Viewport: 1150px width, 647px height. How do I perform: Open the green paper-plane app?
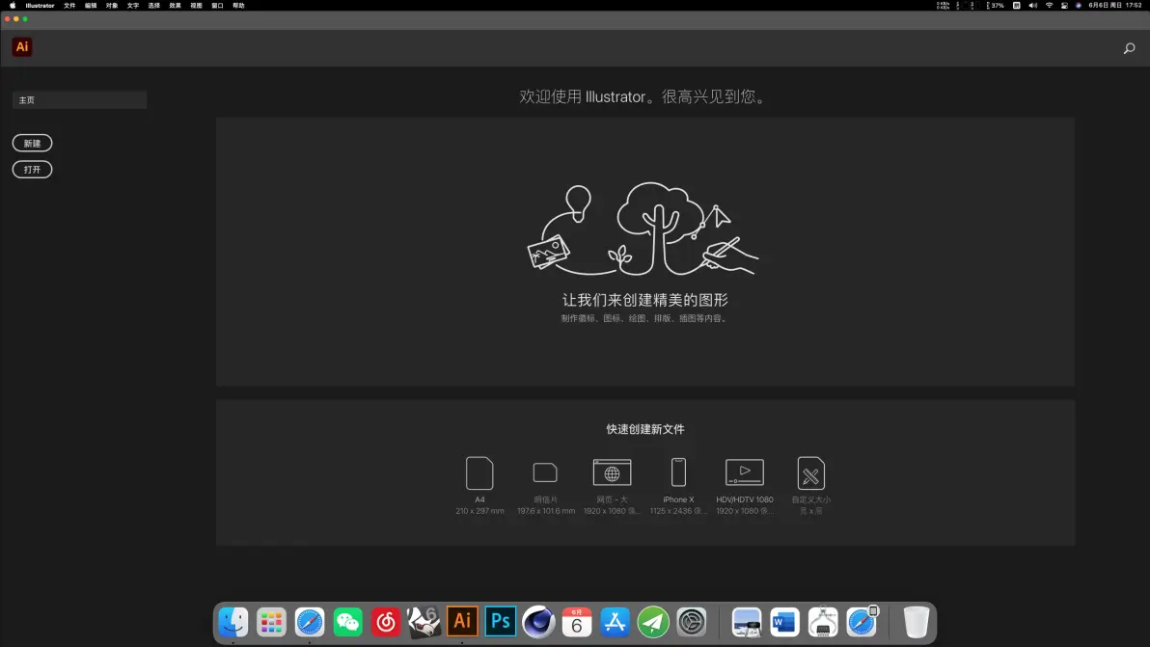coord(653,622)
